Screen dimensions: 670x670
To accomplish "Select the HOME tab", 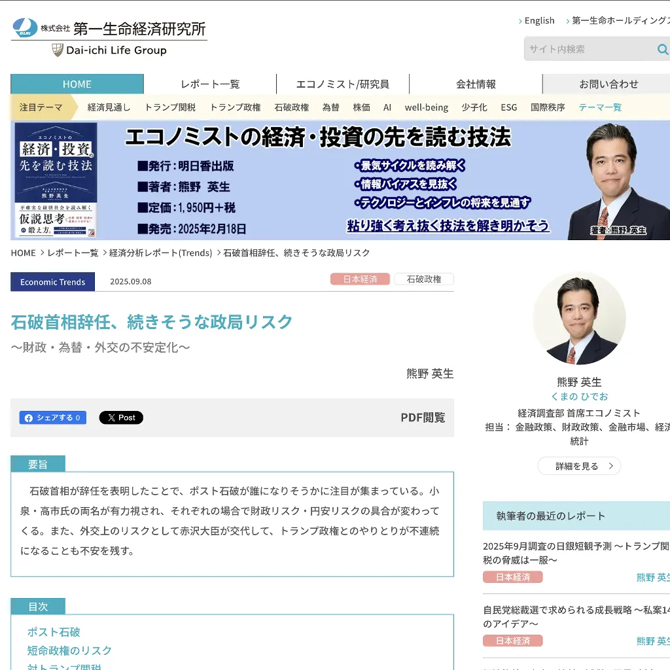I will (x=77, y=84).
